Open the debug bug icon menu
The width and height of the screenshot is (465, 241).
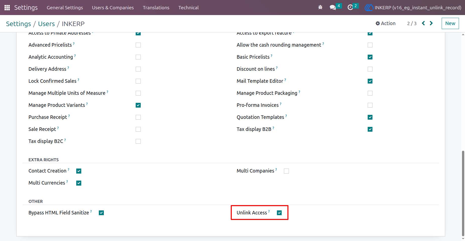(x=320, y=8)
